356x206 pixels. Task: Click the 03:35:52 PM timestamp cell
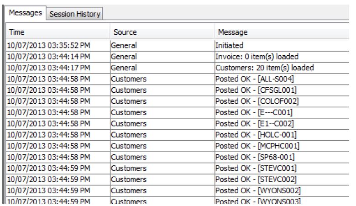pos(49,46)
